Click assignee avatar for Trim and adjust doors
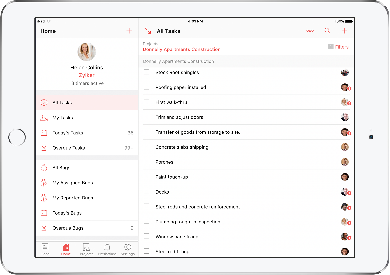390x275 pixels. click(x=345, y=117)
